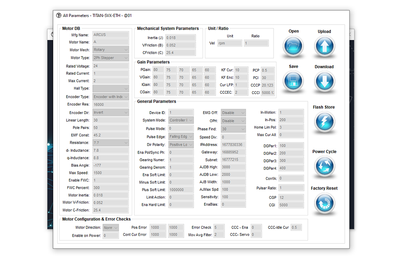Click the Titan logo in title bar
The image size is (410, 274).
[58, 16]
